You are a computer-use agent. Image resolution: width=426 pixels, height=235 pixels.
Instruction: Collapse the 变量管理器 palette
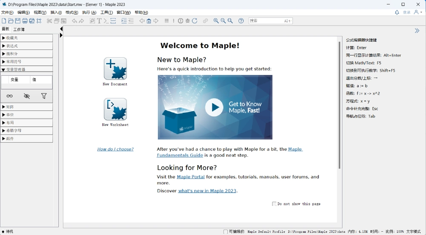[x=26, y=69]
